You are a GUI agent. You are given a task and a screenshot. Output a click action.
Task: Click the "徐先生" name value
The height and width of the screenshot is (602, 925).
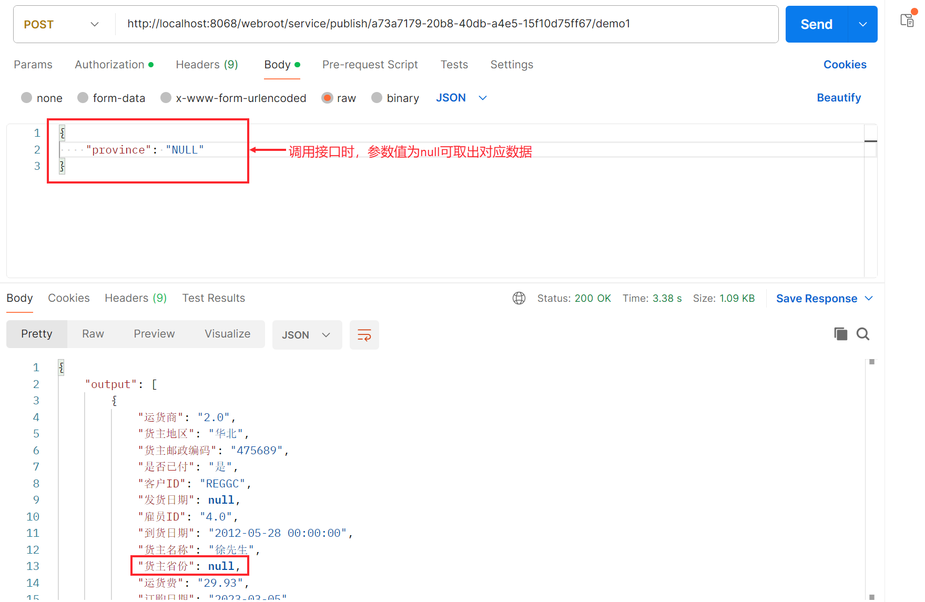[x=231, y=550]
